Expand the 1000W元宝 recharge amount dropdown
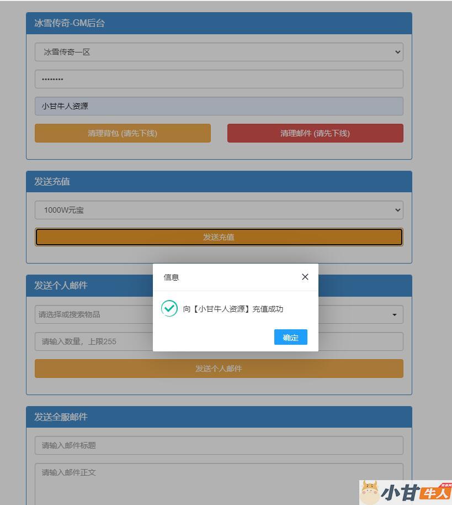Screen dimensions: 452x505 pos(219,210)
